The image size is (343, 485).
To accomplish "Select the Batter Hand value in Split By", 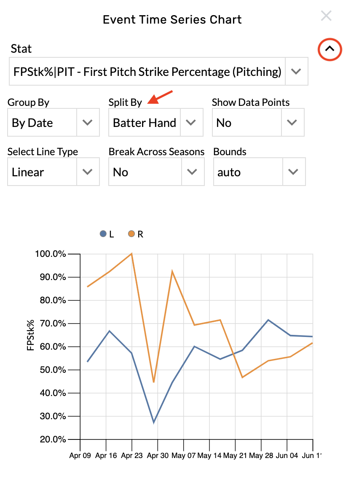I will click(145, 122).
